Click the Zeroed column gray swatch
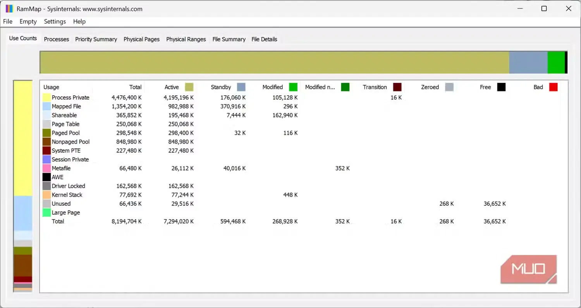 (449, 87)
